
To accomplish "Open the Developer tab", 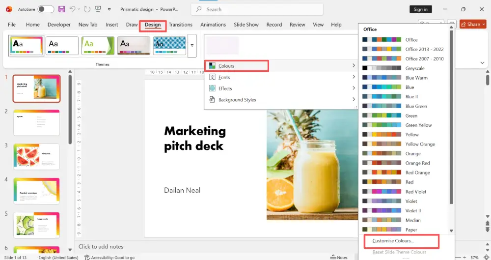I will coord(59,25).
